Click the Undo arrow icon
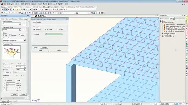The image size is (188, 105). [x=12, y=13]
